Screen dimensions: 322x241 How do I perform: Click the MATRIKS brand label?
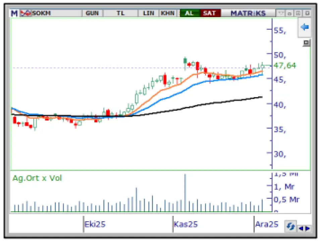248,13
